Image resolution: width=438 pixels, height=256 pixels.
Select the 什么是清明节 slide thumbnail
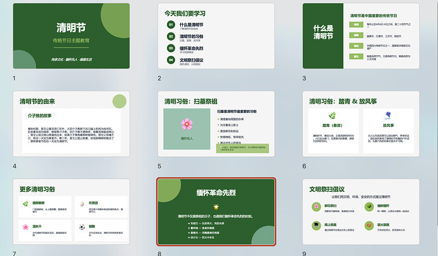pyautogui.click(x=361, y=36)
